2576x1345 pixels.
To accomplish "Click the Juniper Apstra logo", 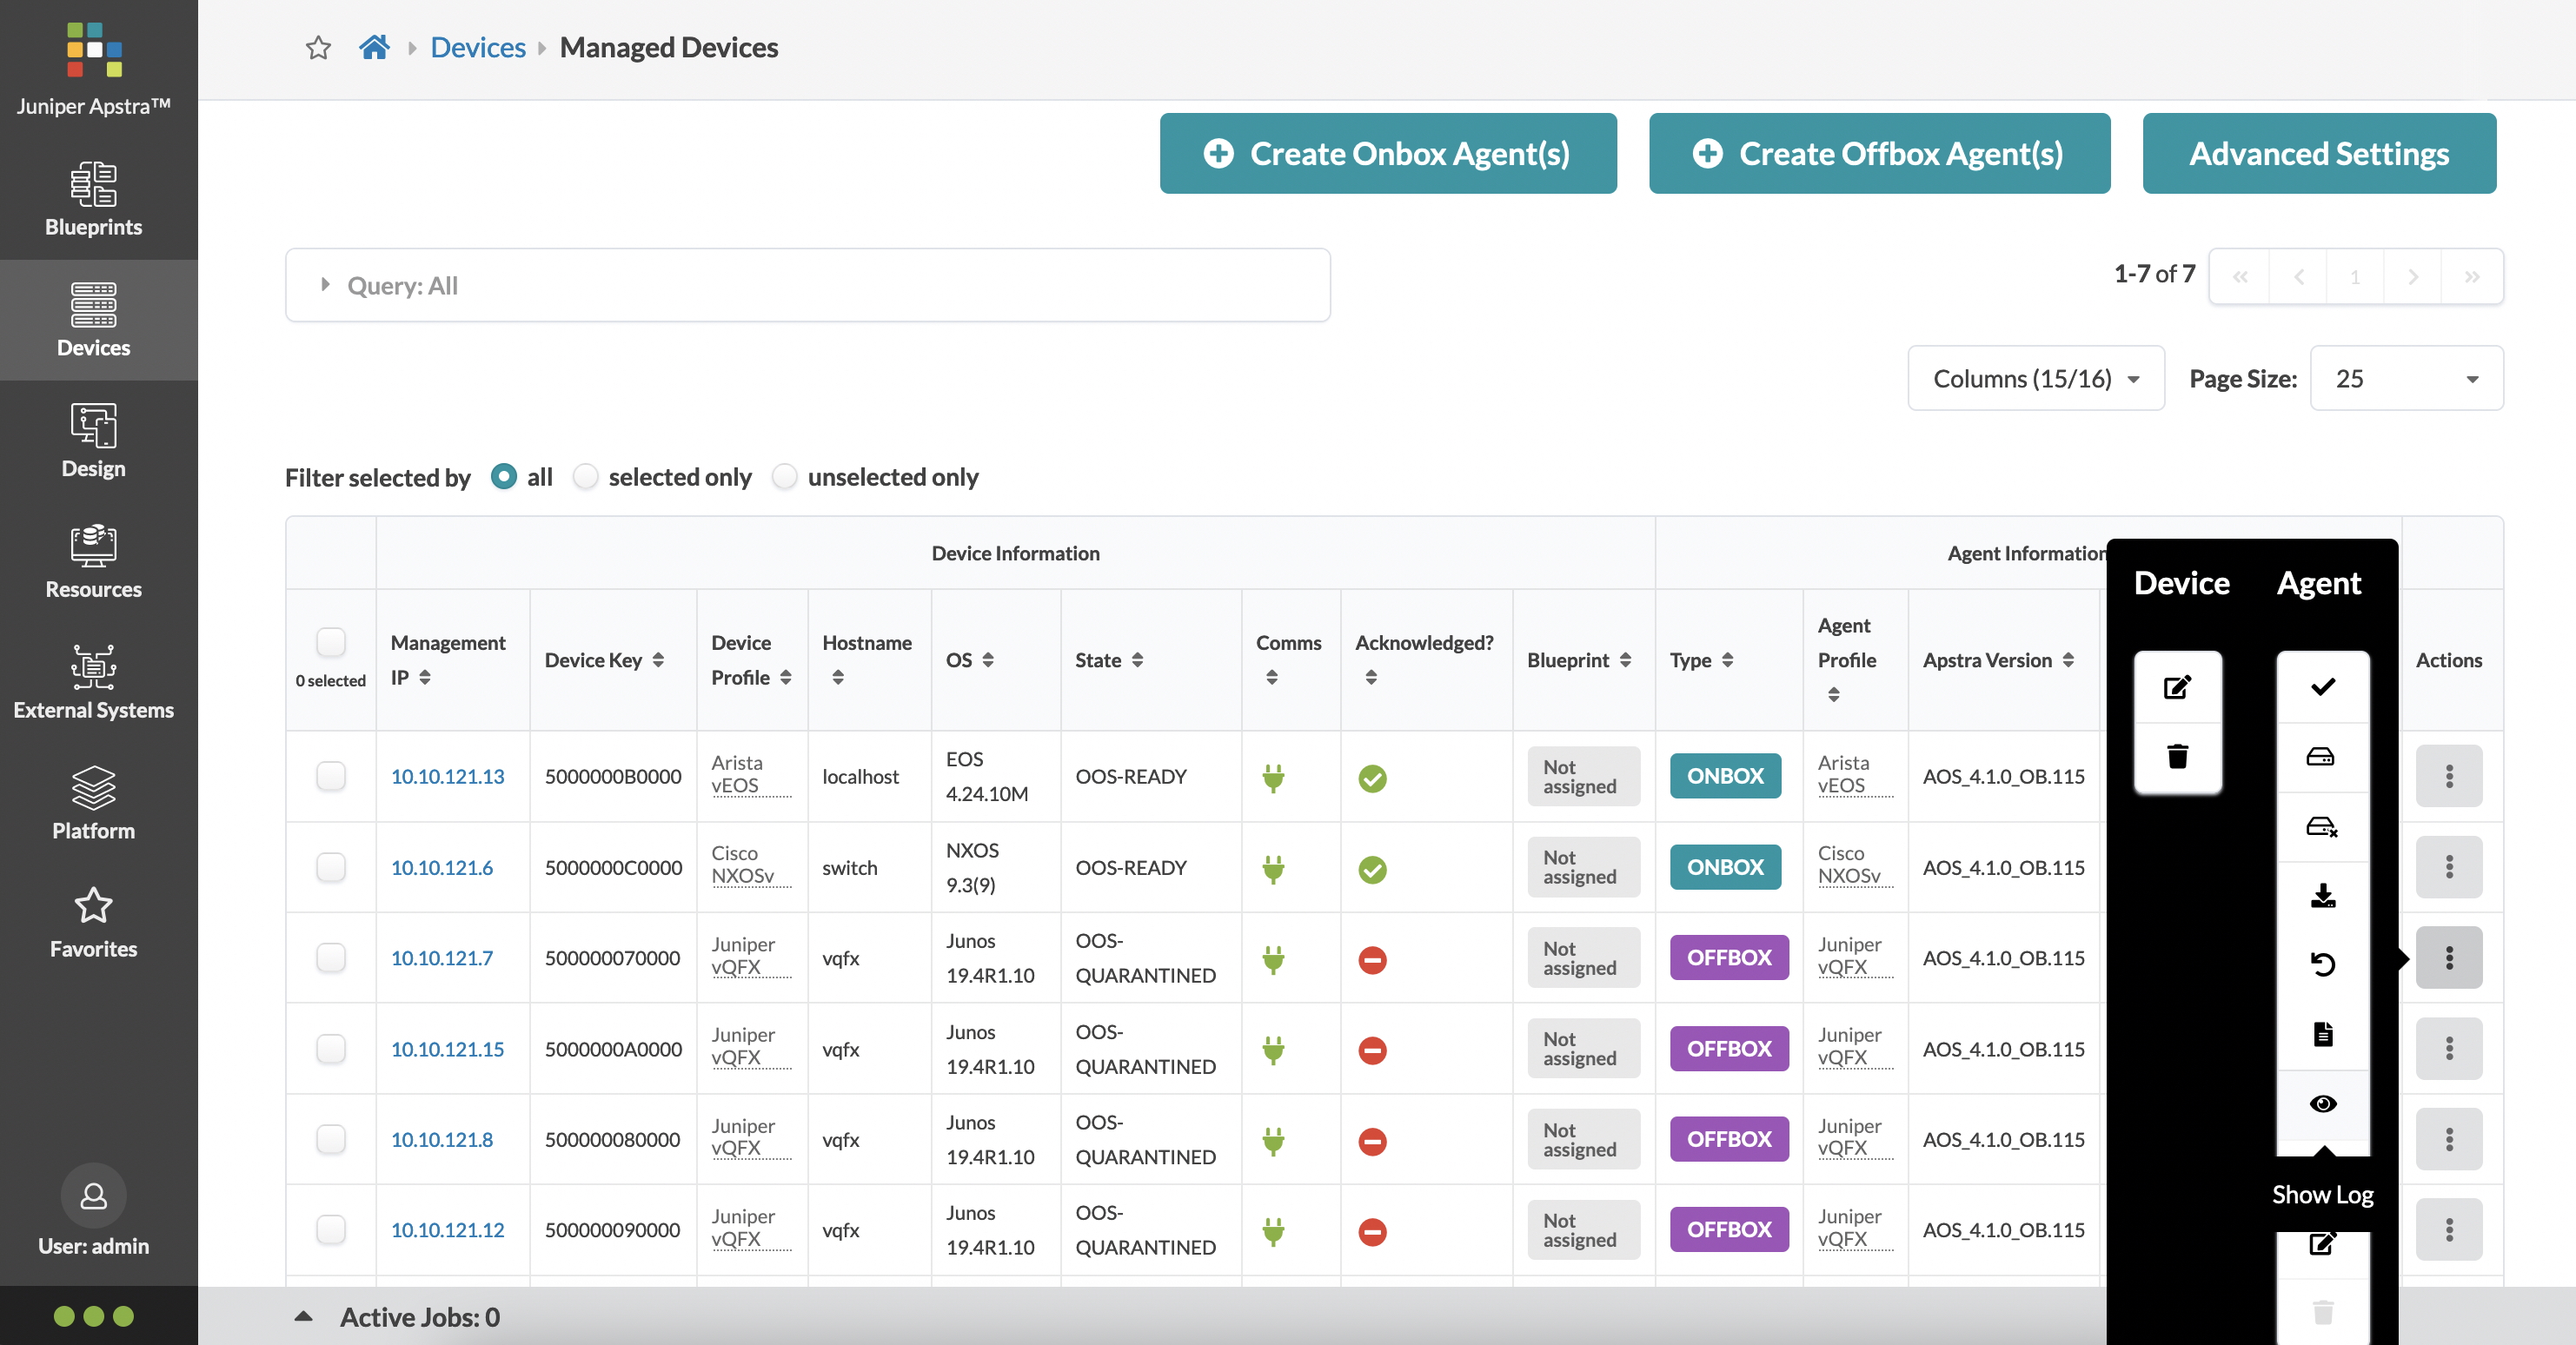I will click(x=93, y=50).
